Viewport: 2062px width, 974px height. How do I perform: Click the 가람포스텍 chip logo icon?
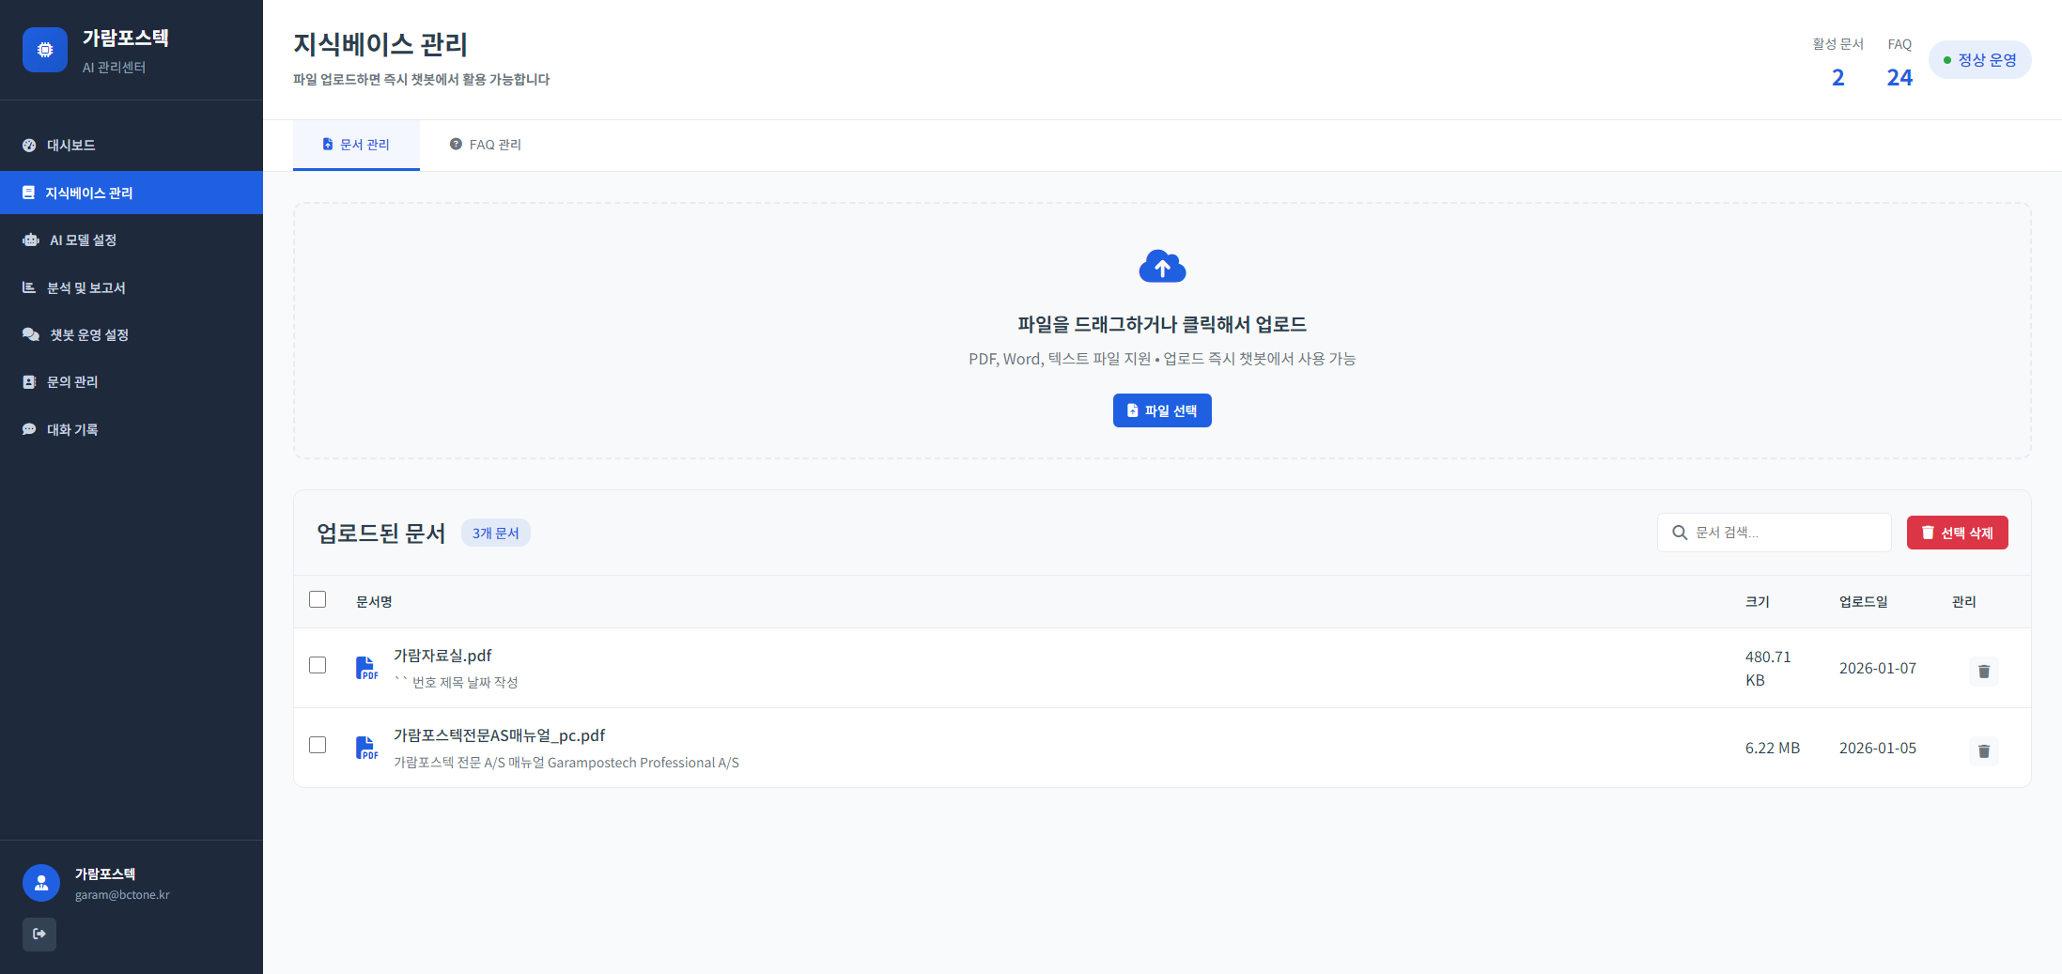click(x=45, y=50)
